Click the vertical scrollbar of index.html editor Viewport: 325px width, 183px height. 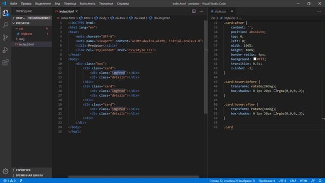coord(206,67)
